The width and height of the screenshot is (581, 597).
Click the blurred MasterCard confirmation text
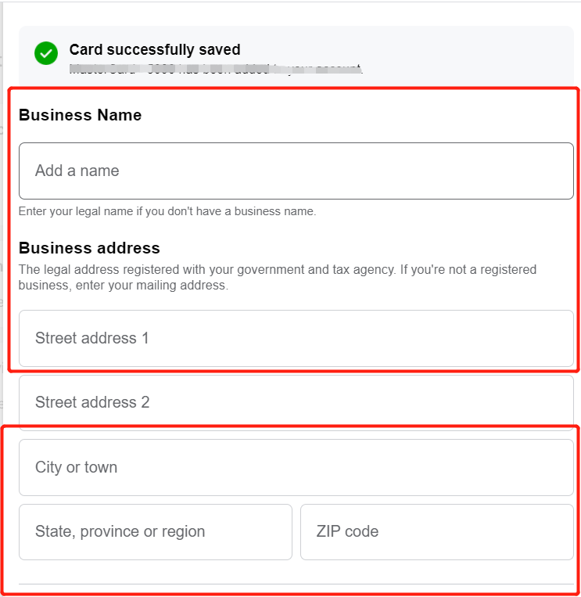pos(215,70)
